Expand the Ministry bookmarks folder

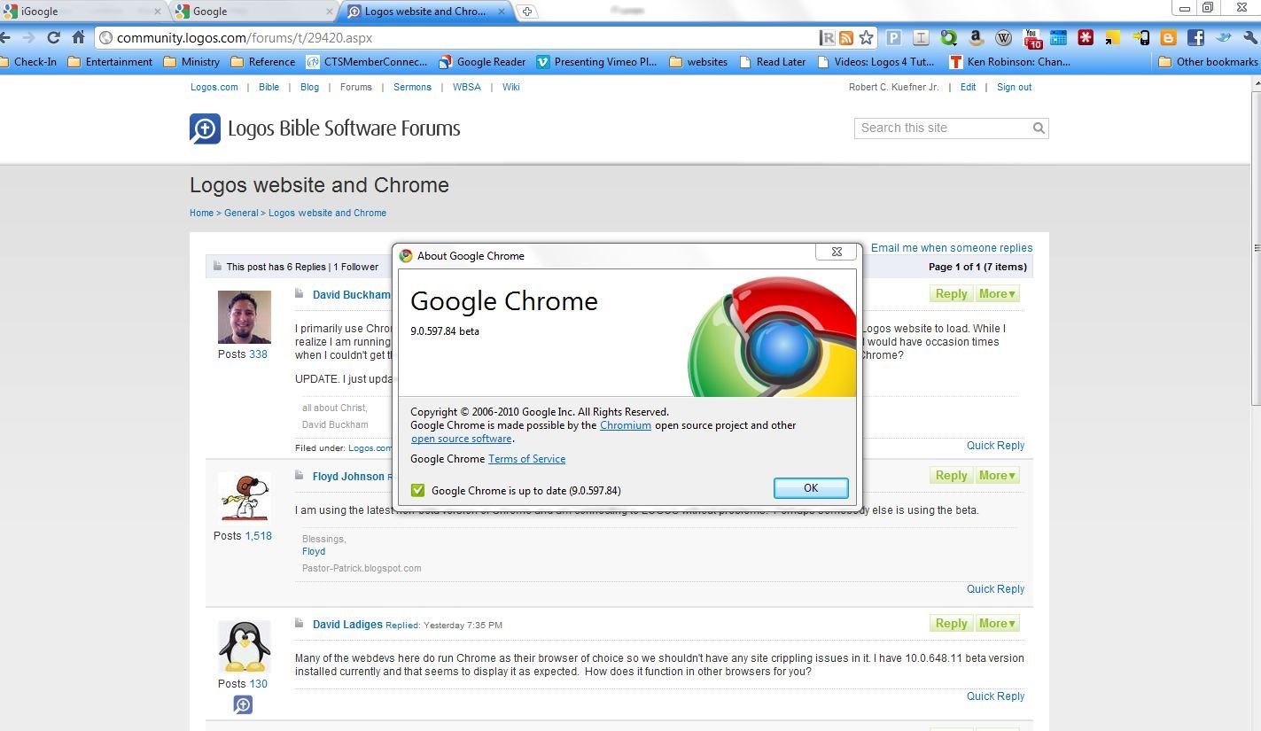point(191,62)
